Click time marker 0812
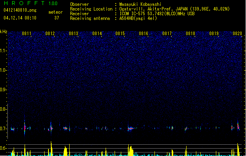 tap(50, 34)
